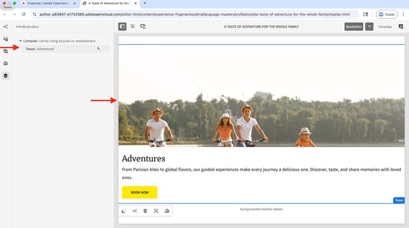This screenshot has width=409, height=228.
Task: Click the Inhaltsstruktur panel heading
Action: [x=27, y=27]
